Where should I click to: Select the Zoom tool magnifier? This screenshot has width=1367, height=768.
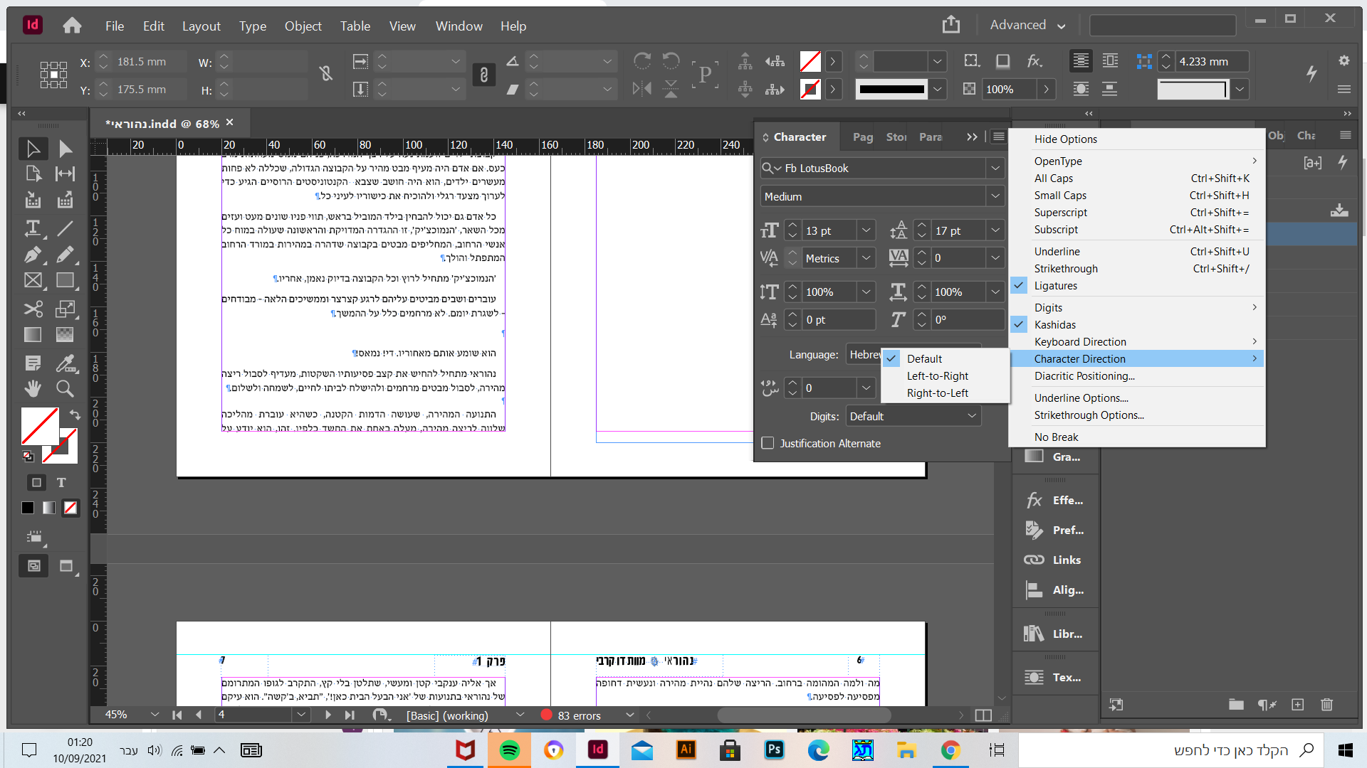pyautogui.click(x=65, y=388)
